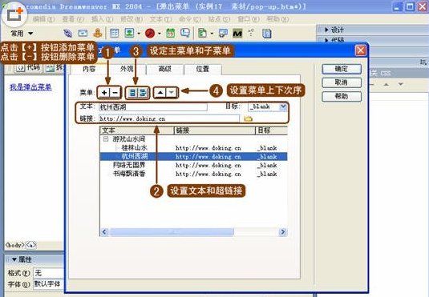Move the menu item down with down arrow
Image resolution: width=429 pixels, height=297 pixels.
pos(172,93)
